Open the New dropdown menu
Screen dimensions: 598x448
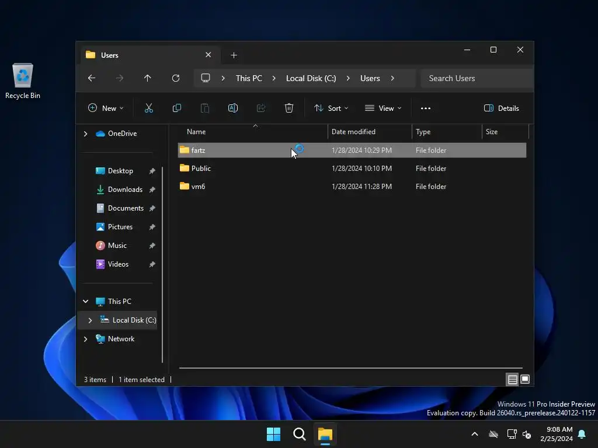(106, 108)
